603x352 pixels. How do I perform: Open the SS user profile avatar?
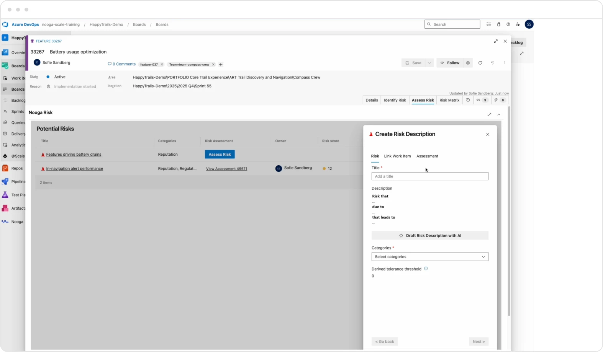tap(529, 24)
